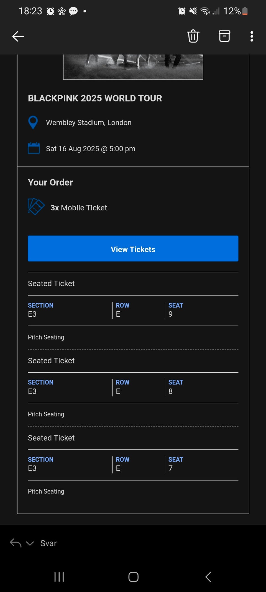Tap the reply arrow icon
Image resolution: width=266 pixels, height=592 pixels.
(x=16, y=543)
